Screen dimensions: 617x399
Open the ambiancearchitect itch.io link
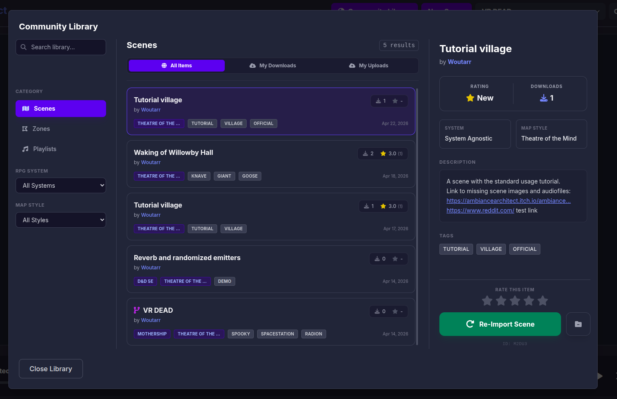coord(508,201)
